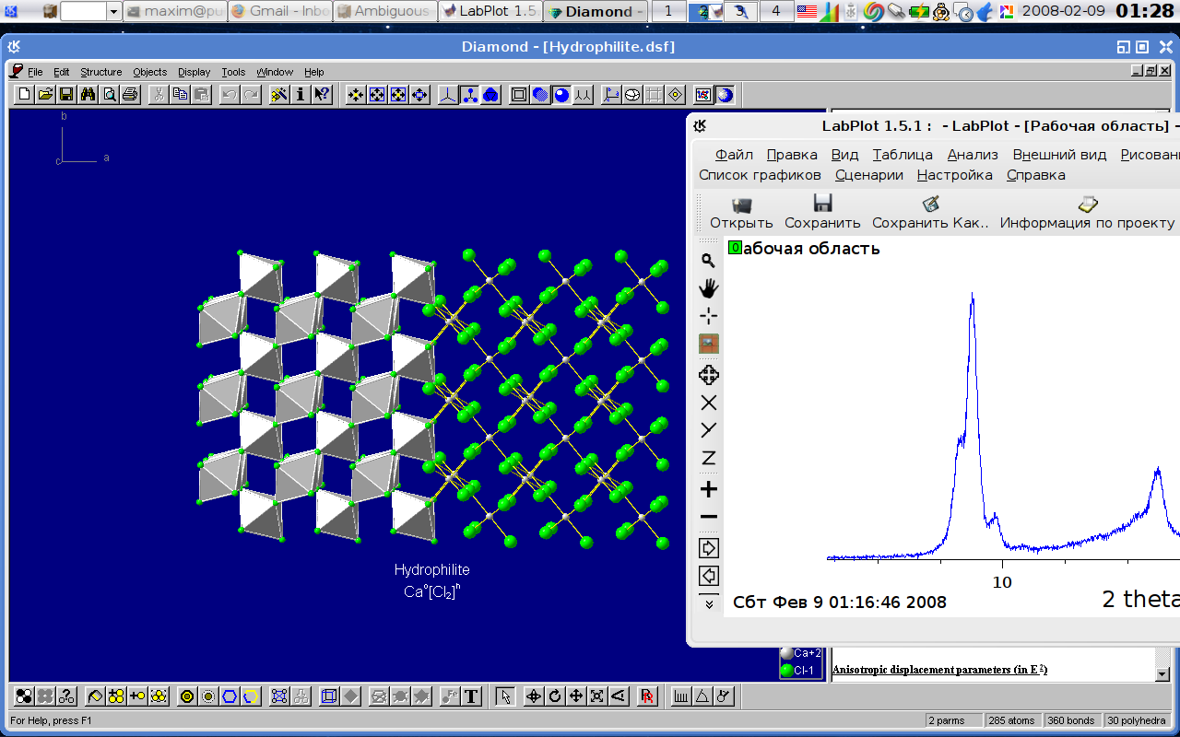1180x737 pixels.
Task: Open the dropdown arrow in the top panel
Action: 114,11
